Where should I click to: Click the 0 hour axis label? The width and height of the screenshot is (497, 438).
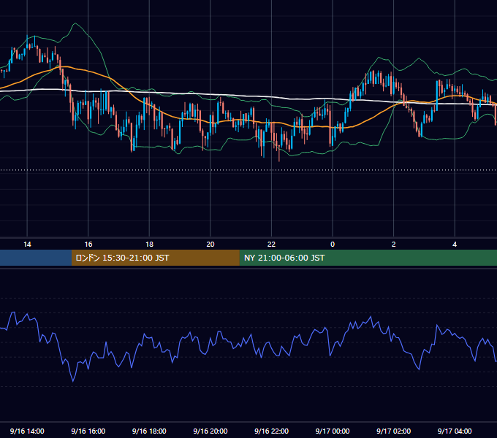pos(333,245)
